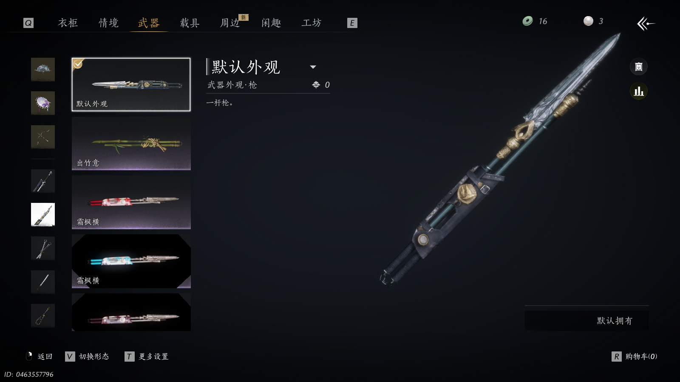This screenshot has height=382, width=680.
Task: Choose the bow weapon category icon
Action: (43, 137)
